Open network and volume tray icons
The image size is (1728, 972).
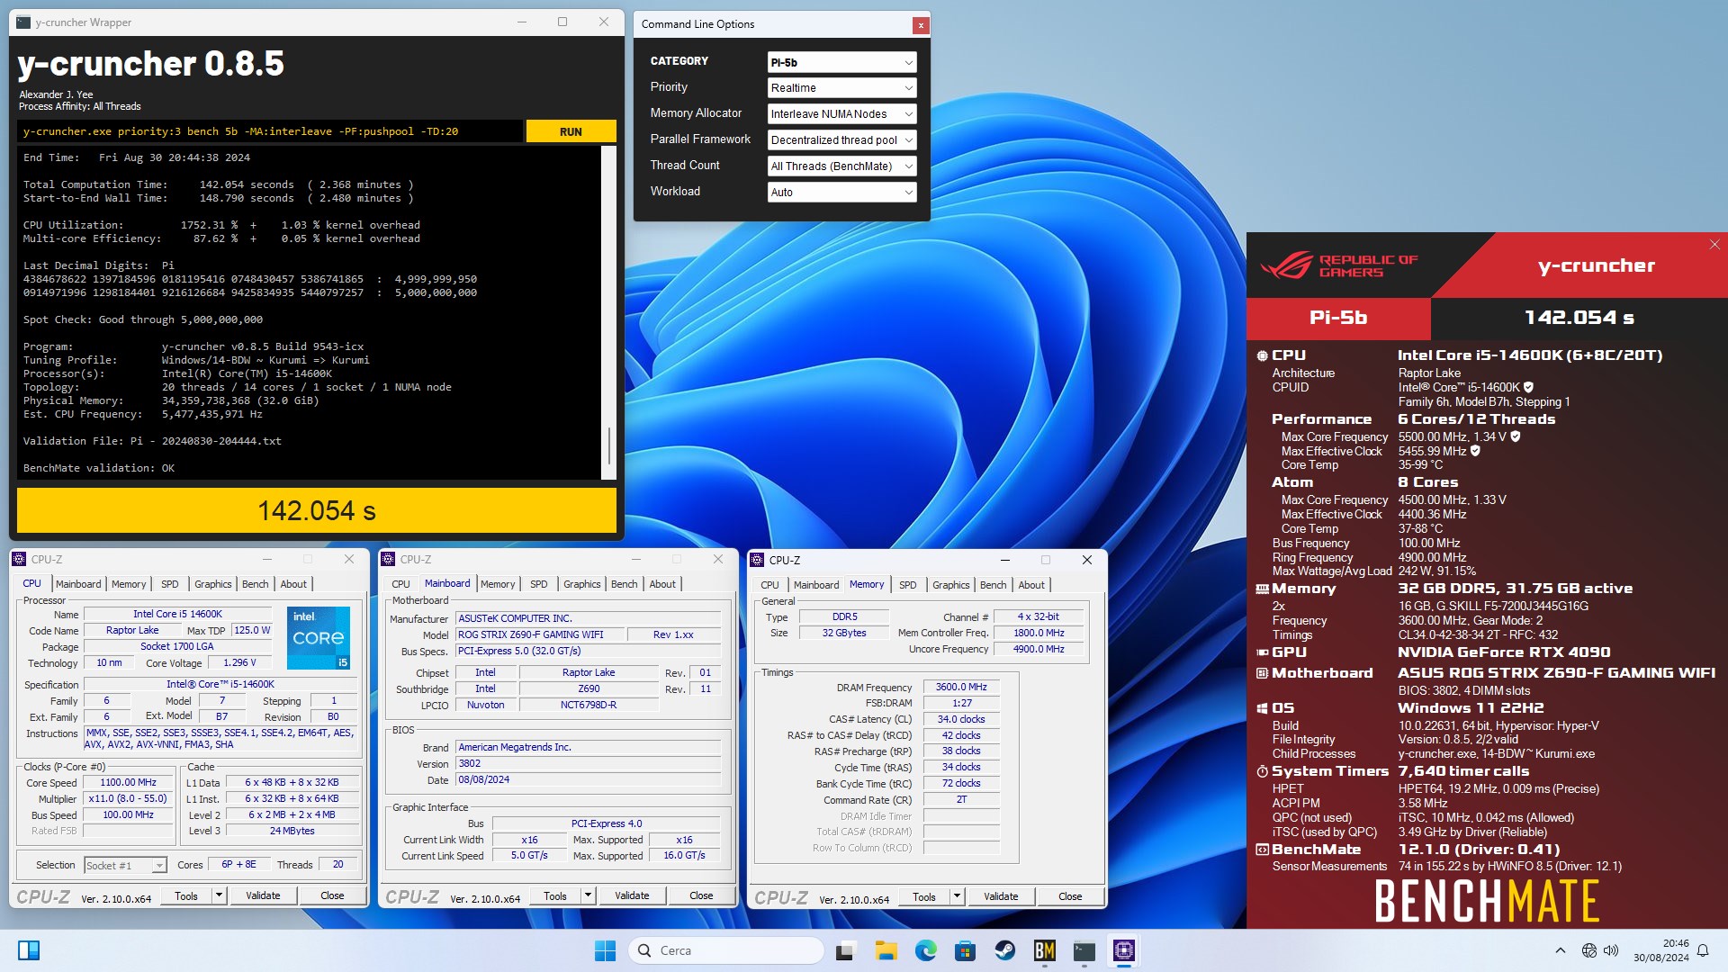(x=1600, y=950)
